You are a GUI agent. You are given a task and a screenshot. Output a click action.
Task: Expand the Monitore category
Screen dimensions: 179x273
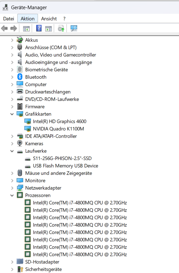(x=12, y=181)
